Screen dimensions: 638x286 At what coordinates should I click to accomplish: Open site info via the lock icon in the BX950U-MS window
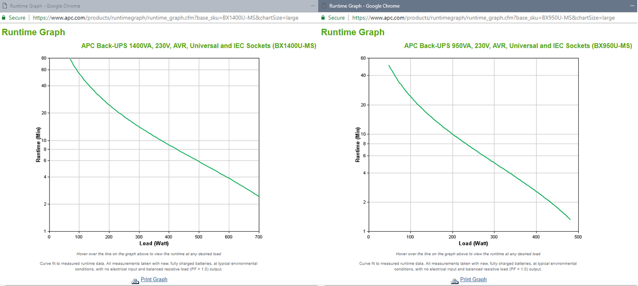323,17
